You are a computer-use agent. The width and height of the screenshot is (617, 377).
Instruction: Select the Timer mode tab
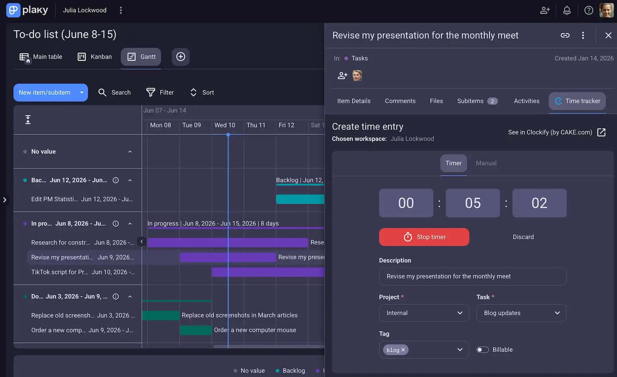point(453,163)
